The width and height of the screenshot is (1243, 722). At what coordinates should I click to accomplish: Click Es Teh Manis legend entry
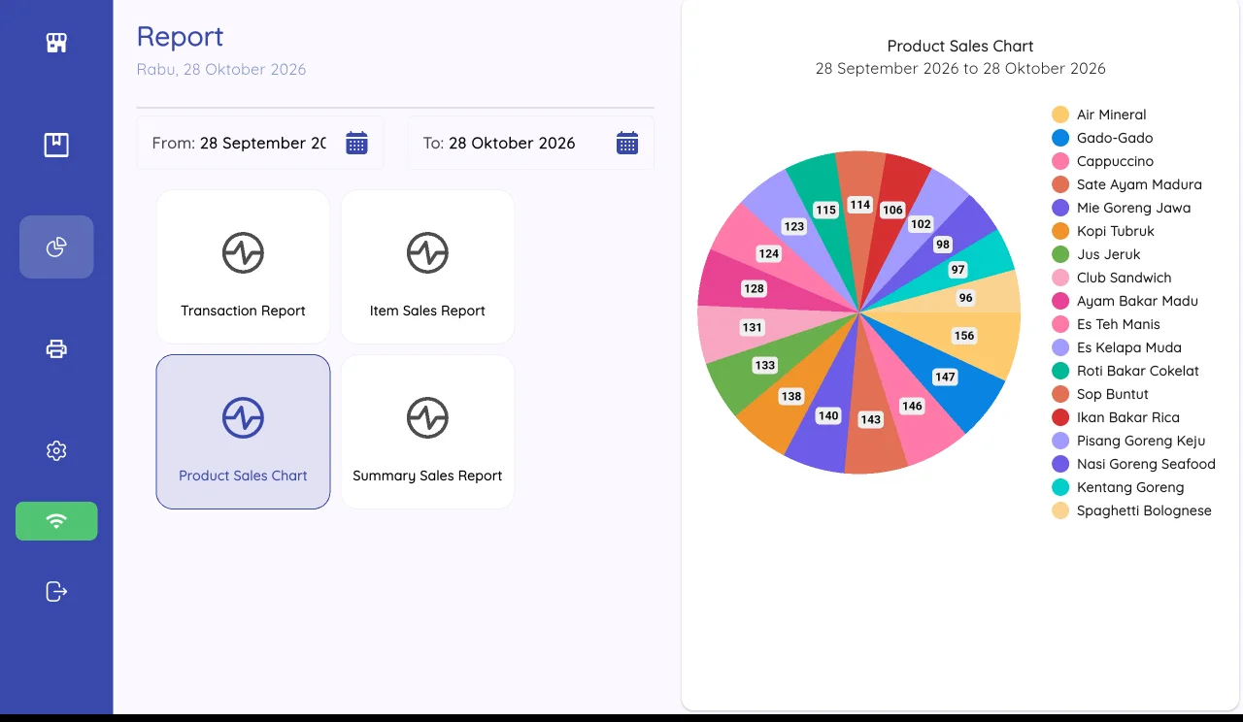pyautogui.click(x=1106, y=324)
